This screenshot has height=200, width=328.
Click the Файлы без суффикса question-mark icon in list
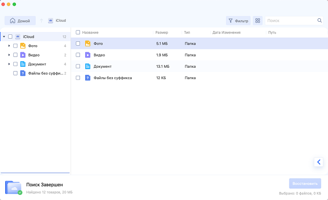click(x=88, y=78)
